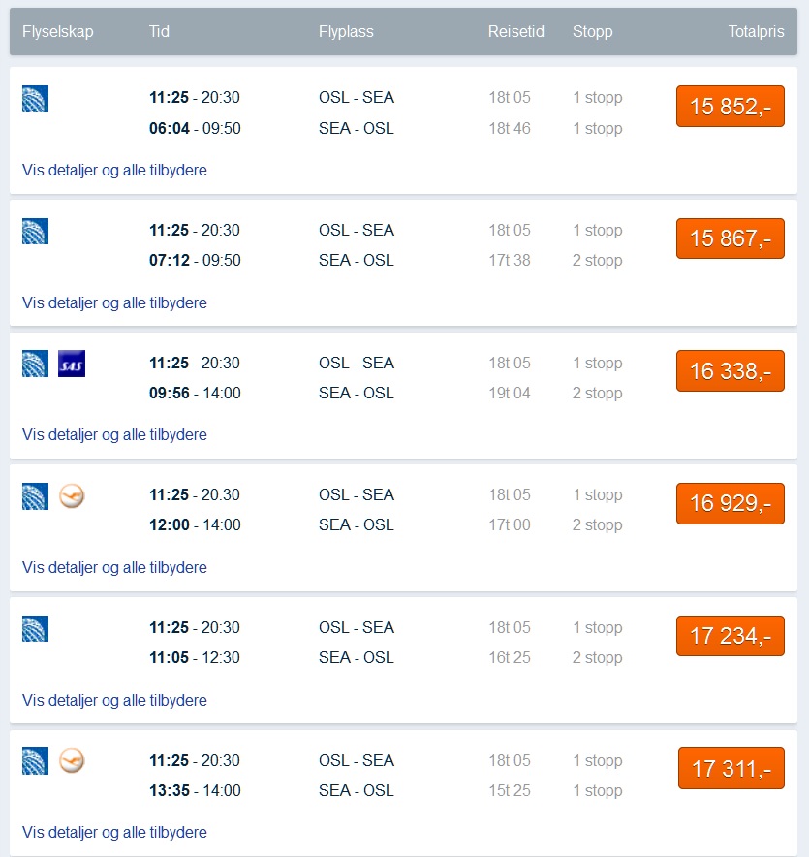Click United logo in 16 929 offer

(x=35, y=496)
